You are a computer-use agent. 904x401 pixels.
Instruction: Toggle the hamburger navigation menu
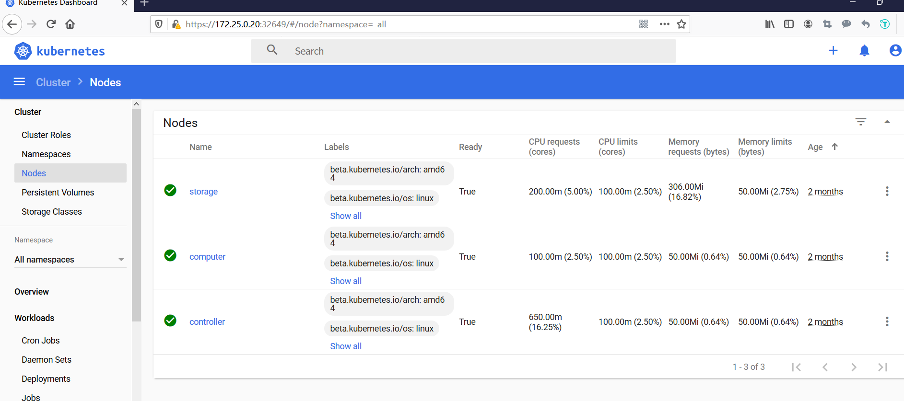(x=19, y=82)
